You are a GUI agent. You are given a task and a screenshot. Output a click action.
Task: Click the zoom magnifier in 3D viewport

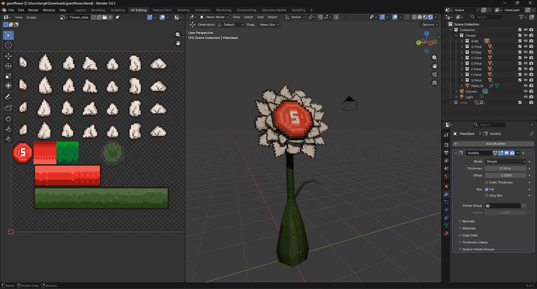tap(435, 58)
